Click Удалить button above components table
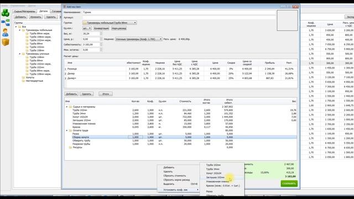Viewport: 354px width, 199px height. (x=86, y=94)
